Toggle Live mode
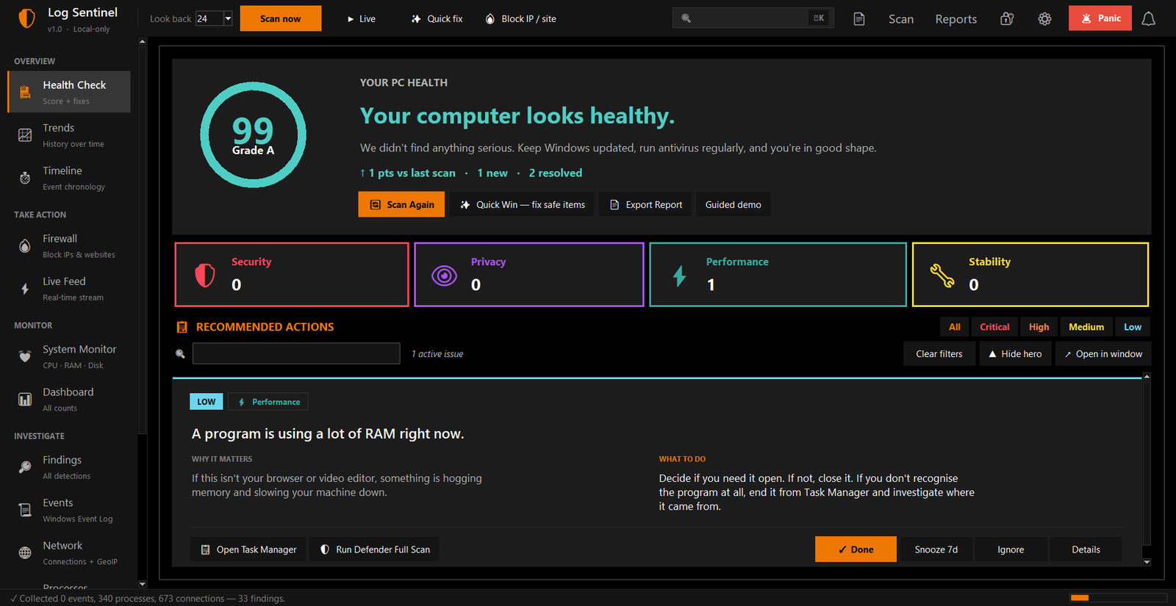Image resolution: width=1176 pixels, height=606 pixels. point(362,19)
